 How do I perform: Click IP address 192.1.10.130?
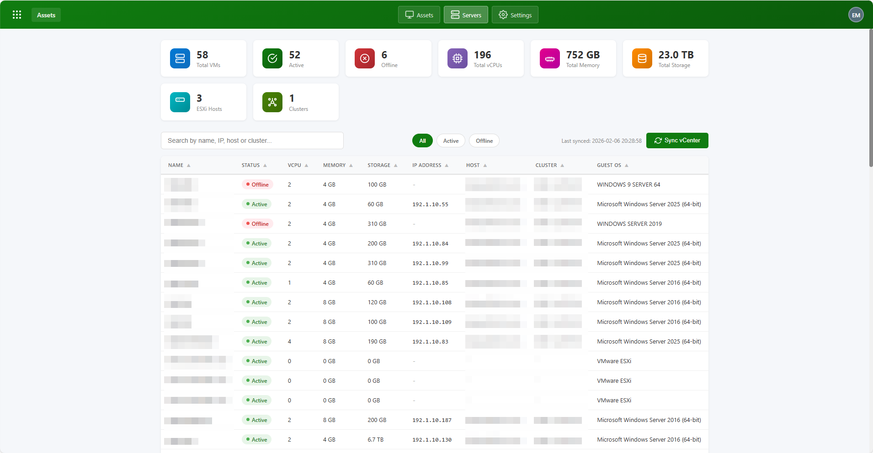[x=432, y=440]
